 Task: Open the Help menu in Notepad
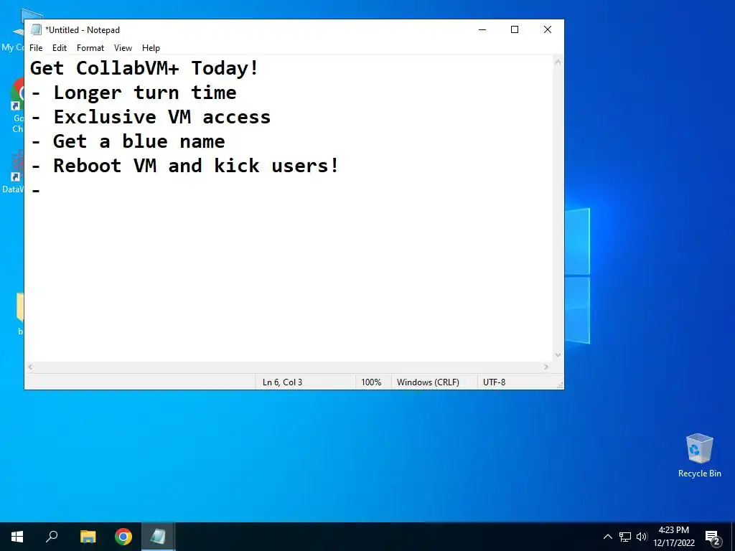click(151, 48)
